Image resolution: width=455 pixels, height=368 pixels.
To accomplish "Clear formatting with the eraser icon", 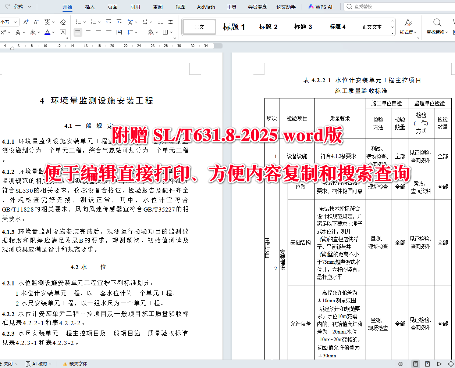I will (x=63, y=22).
